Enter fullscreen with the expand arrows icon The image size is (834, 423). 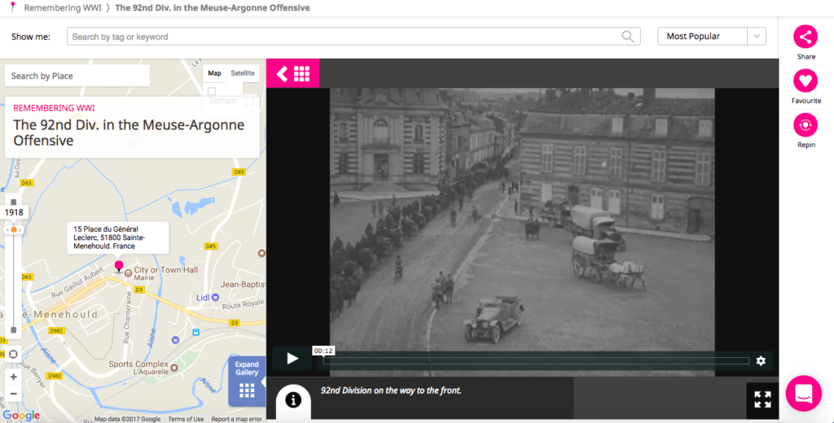pos(762,399)
